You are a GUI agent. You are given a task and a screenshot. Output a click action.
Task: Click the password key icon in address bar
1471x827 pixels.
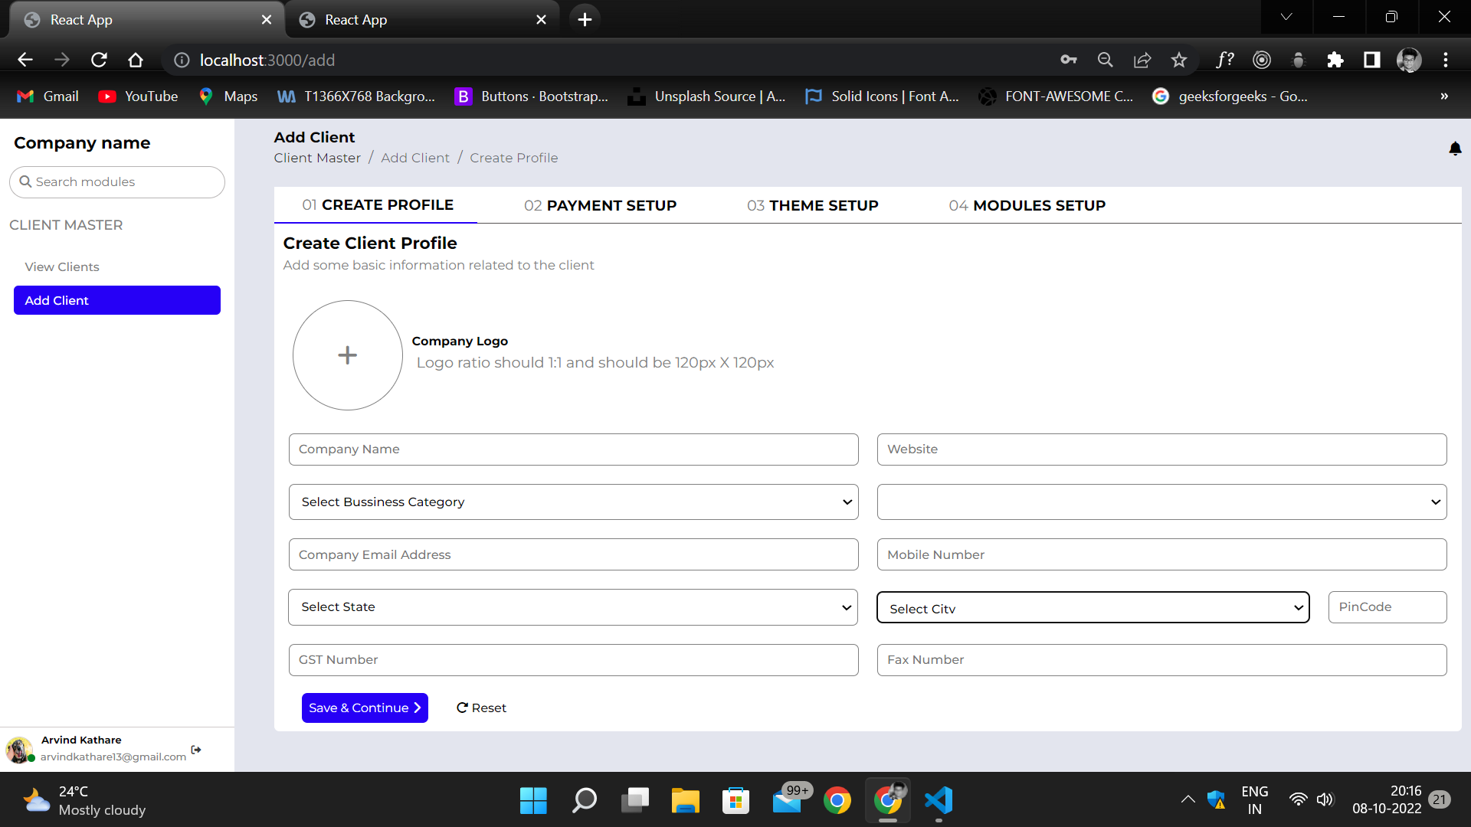click(1068, 60)
